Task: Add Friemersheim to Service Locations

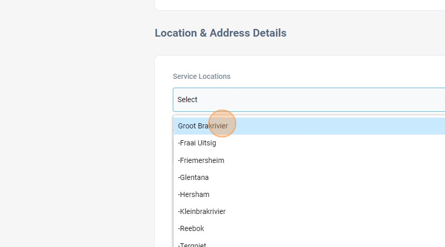Action: click(x=201, y=160)
